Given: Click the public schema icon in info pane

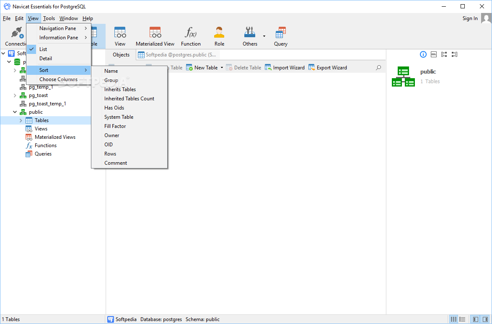Looking at the screenshot, I should point(403,77).
